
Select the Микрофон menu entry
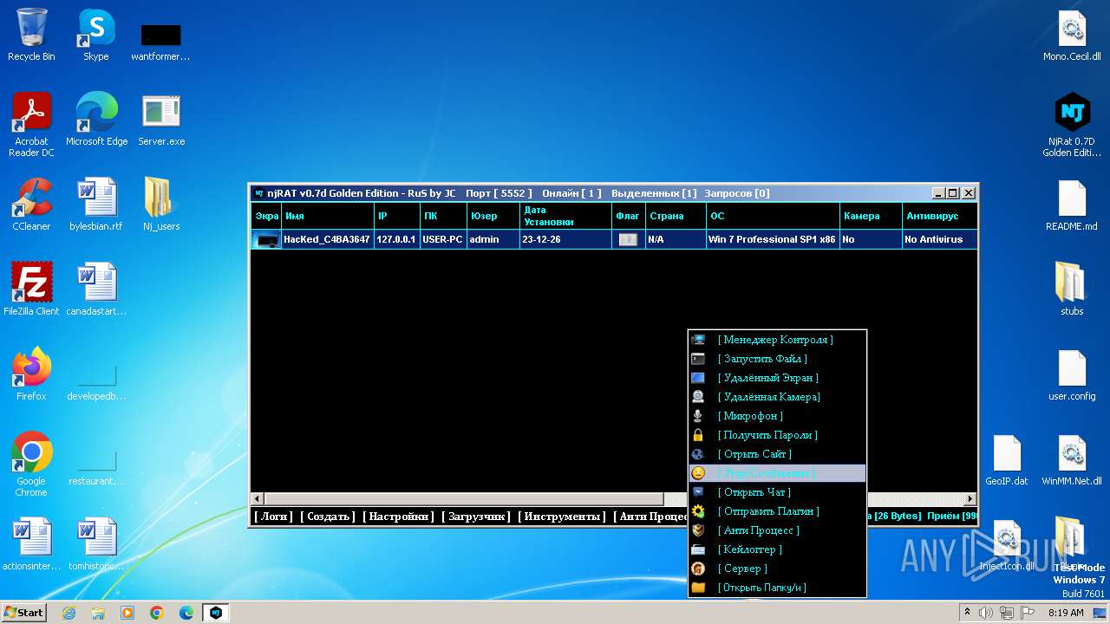click(777, 416)
